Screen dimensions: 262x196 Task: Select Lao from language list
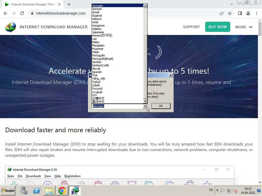(118, 39)
